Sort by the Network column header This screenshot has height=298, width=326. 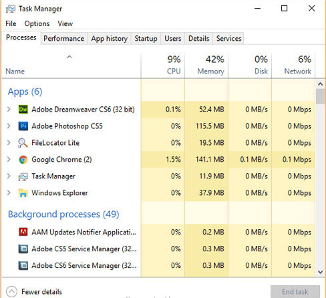coord(293,65)
